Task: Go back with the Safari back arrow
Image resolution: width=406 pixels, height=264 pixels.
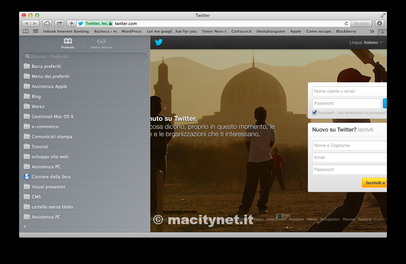Action: coord(26,23)
